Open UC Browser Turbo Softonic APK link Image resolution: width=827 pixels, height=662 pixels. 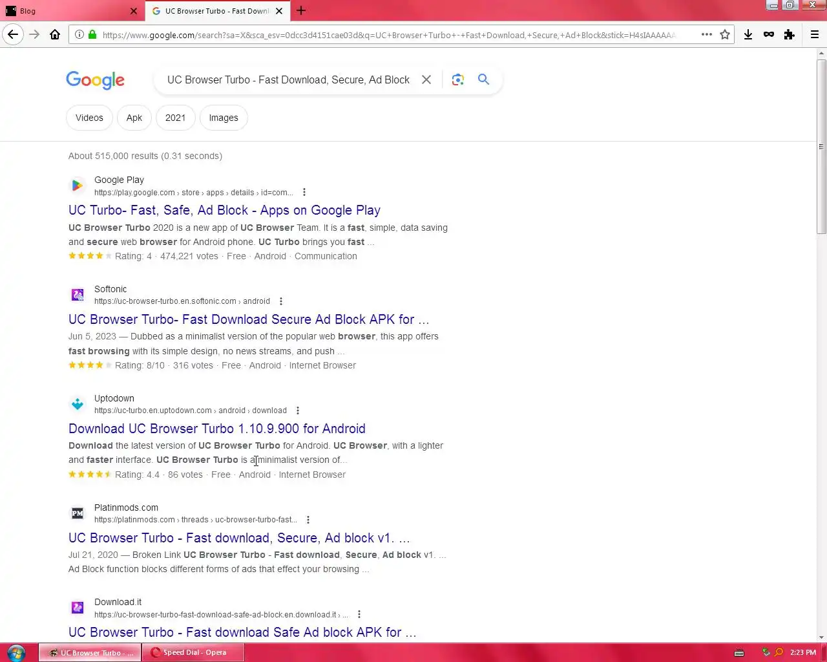[x=249, y=319]
